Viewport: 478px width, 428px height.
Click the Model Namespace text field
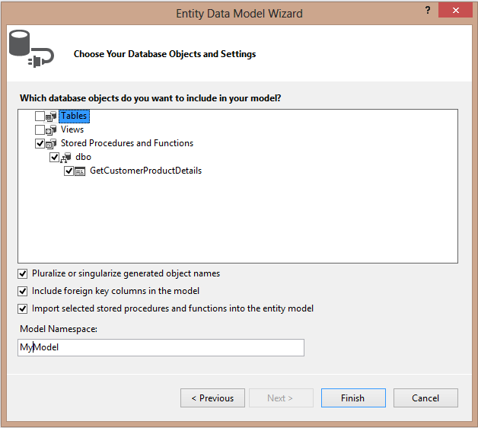161,347
